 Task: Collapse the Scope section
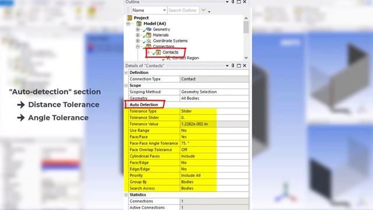tap(126, 86)
